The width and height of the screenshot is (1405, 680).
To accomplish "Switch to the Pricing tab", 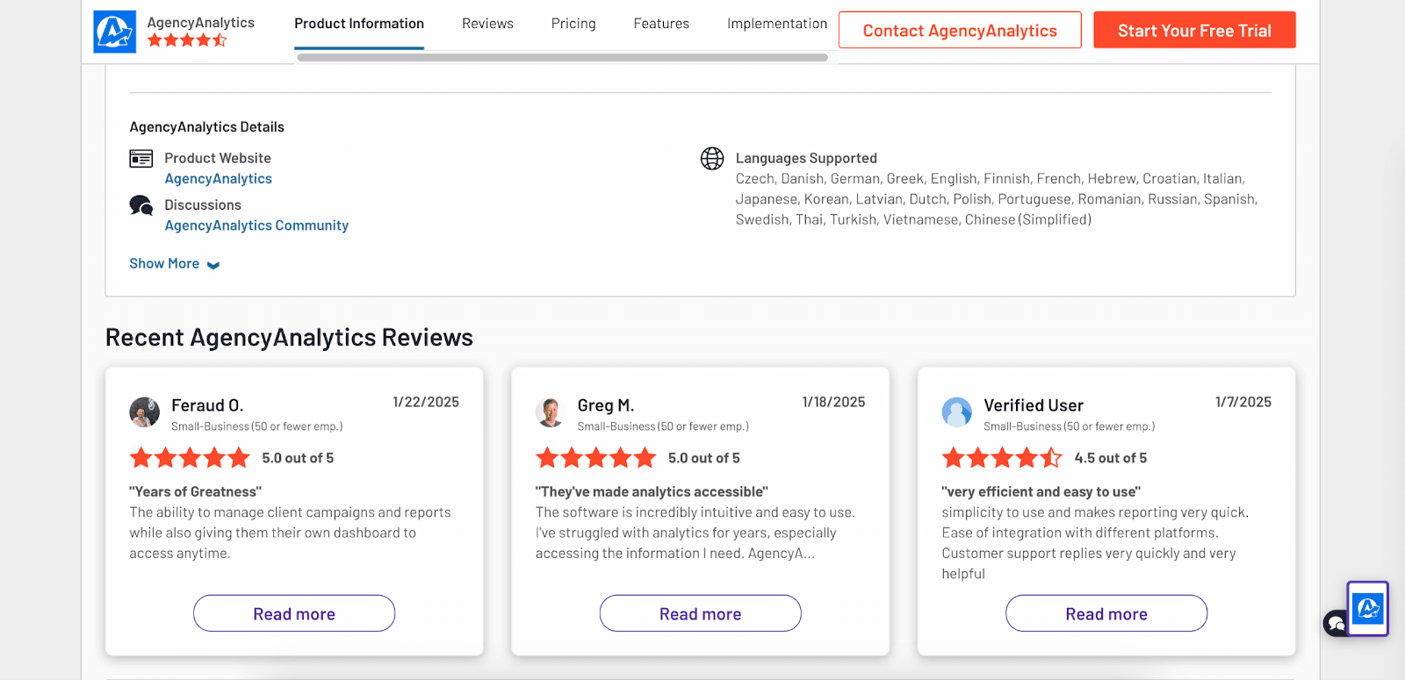I will coord(573,24).
